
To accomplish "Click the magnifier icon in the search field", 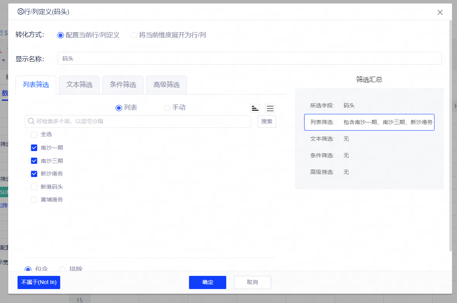I will (31, 121).
